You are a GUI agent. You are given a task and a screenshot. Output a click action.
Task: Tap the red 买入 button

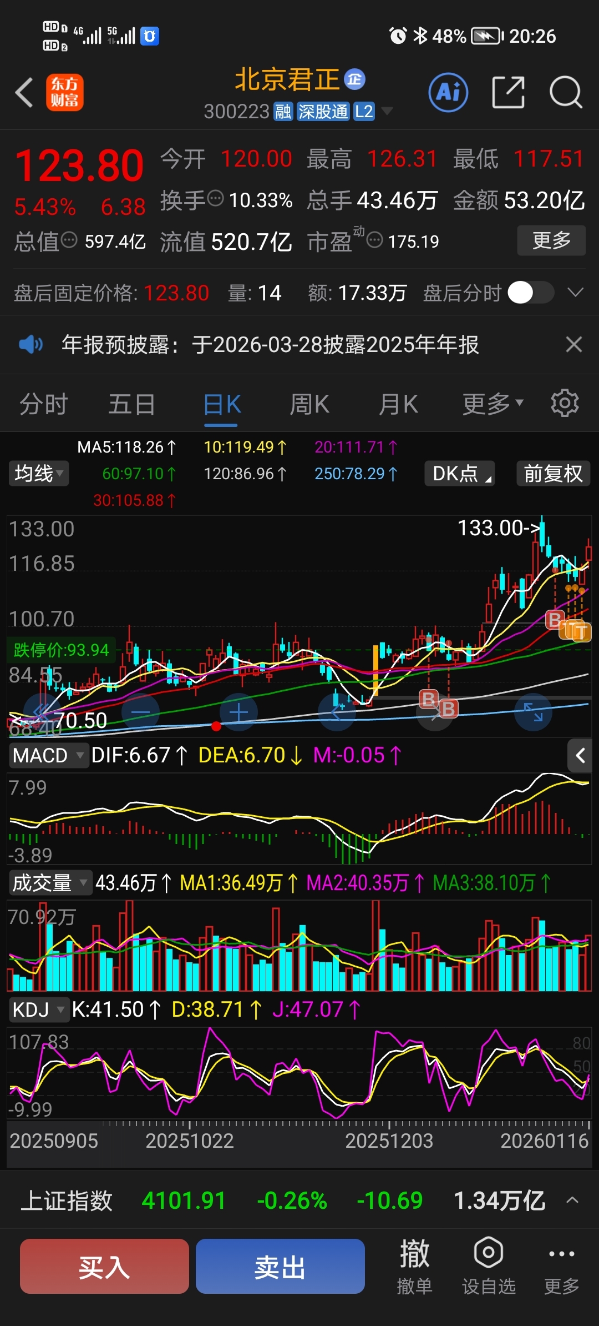(x=104, y=1266)
